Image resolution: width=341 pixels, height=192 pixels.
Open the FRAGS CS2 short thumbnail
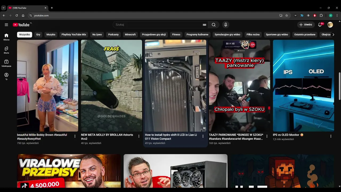pyautogui.click(x=112, y=86)
